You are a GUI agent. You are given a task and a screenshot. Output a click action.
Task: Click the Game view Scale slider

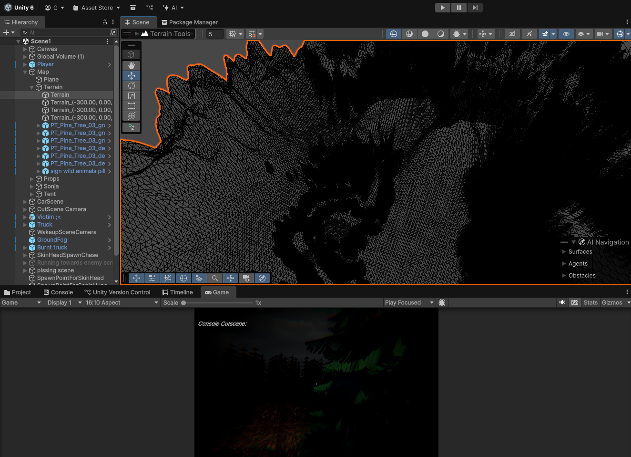[217, 303]
